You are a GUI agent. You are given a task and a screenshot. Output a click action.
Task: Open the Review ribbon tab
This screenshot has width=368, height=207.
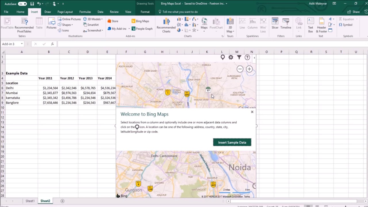click(x=114, y=12)
